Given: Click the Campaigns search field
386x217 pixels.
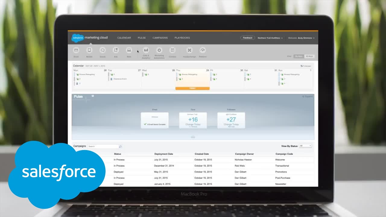Looking at the screenshot, I should (103, 146).
